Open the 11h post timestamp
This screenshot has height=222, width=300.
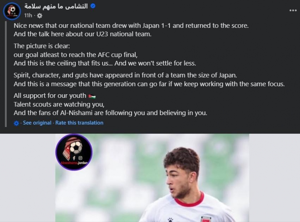(x=28, y=15)
